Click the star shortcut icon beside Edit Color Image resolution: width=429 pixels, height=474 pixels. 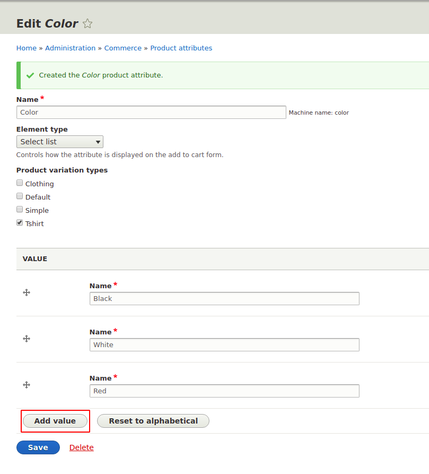pyautogui.click(x=88, y=24)
